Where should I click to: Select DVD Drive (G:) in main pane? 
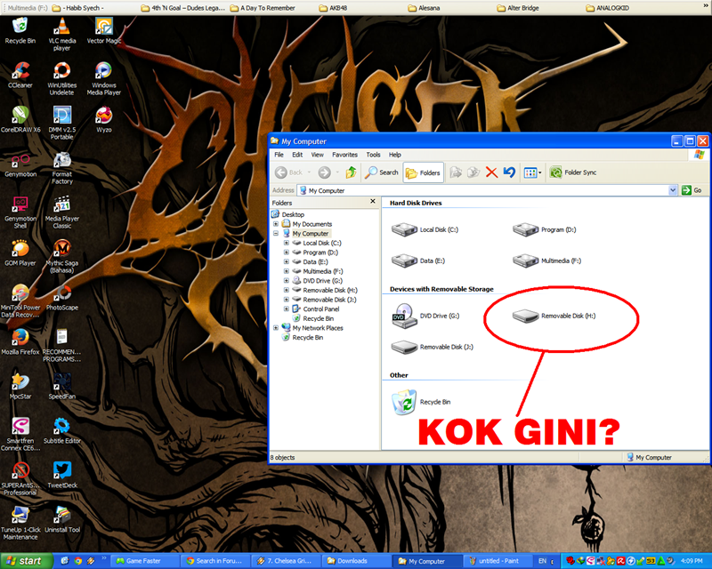[x=425, y=316]
